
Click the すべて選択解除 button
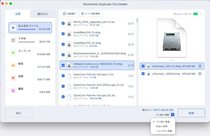[91, 14]
